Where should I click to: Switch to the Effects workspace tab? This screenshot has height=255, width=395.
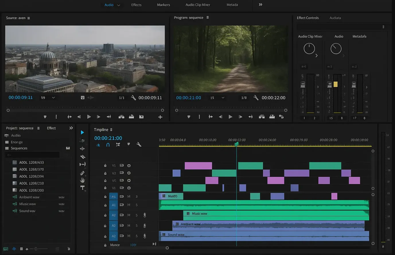click(136, 5)
